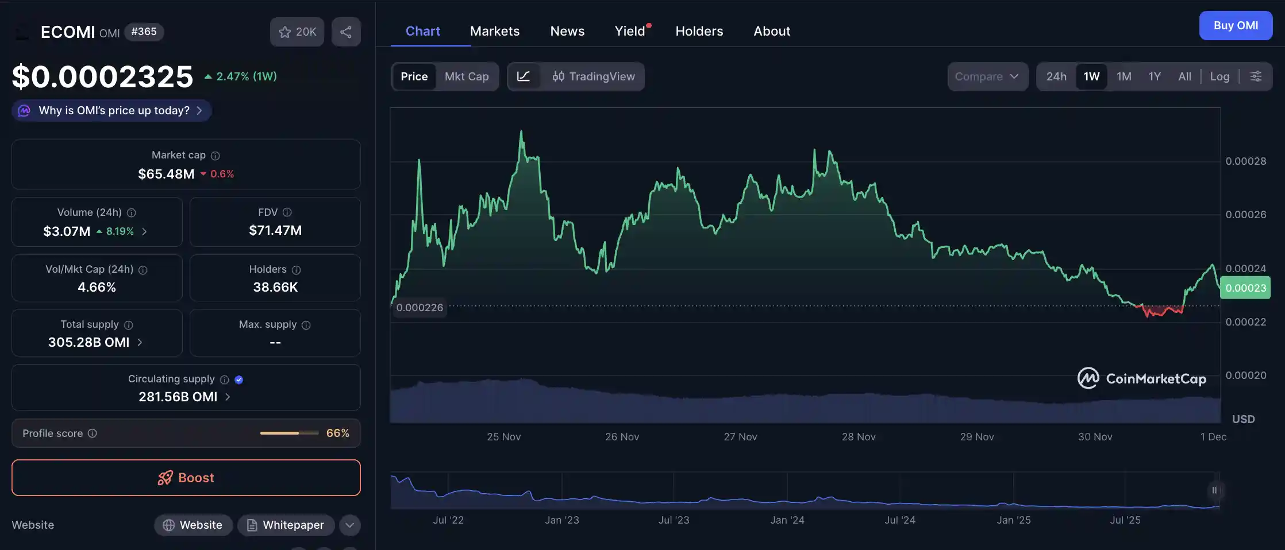Expand Total supply details arrow
Viewport: 1285px width, 550px height.
(140, 342)
